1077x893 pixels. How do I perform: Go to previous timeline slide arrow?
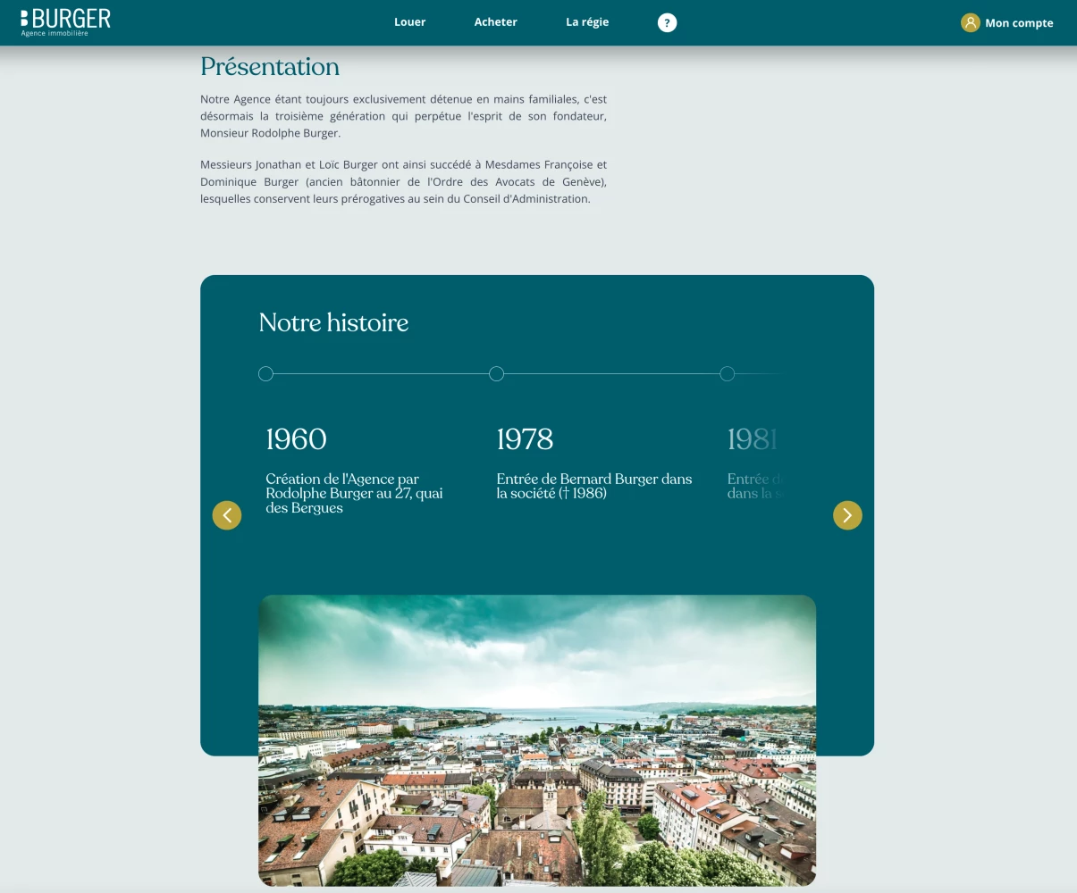coord(227,515)
